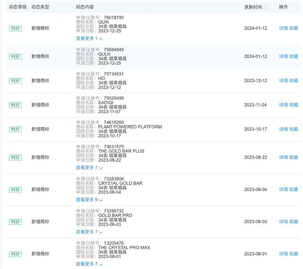
Task: Click 收藏 for the HO trademark row
Action: [x=294, y=81]
